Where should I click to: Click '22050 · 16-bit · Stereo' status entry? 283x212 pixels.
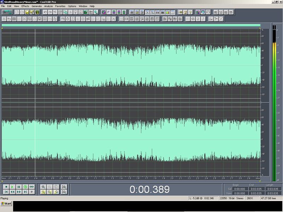(x=232, y=198)
